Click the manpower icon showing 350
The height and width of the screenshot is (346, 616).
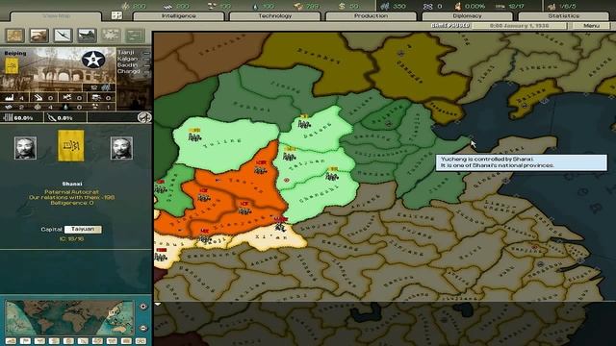(385, 7)
